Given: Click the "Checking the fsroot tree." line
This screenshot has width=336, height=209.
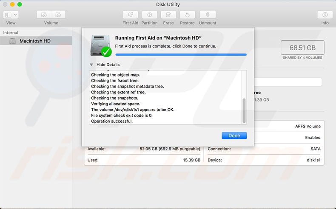Looking at the screenshot, I should 115,81.
